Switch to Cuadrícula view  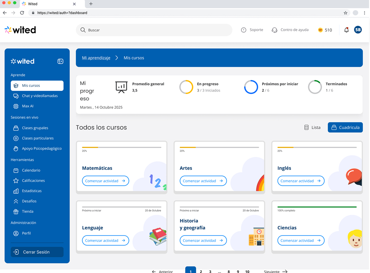click(345, 128)
